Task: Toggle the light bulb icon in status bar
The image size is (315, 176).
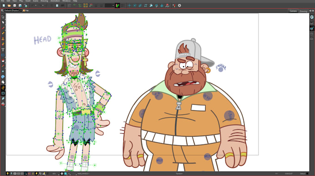Action: click(x=7, y=174)
